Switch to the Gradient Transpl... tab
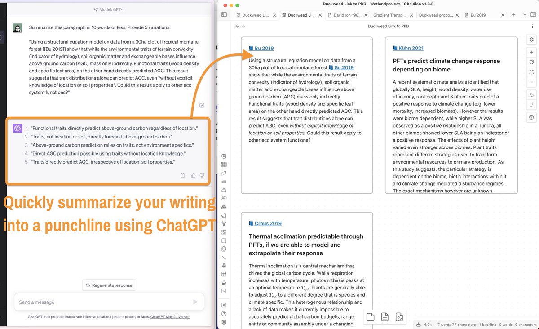The image size is (539, 329). coord(390,15)
